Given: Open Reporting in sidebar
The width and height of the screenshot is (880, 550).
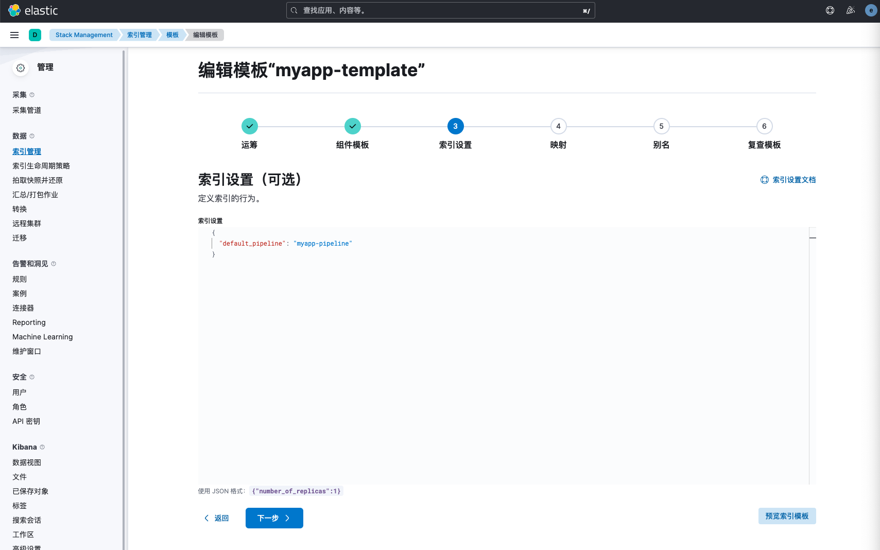Looking at the screenshot, I should point(29,322).
